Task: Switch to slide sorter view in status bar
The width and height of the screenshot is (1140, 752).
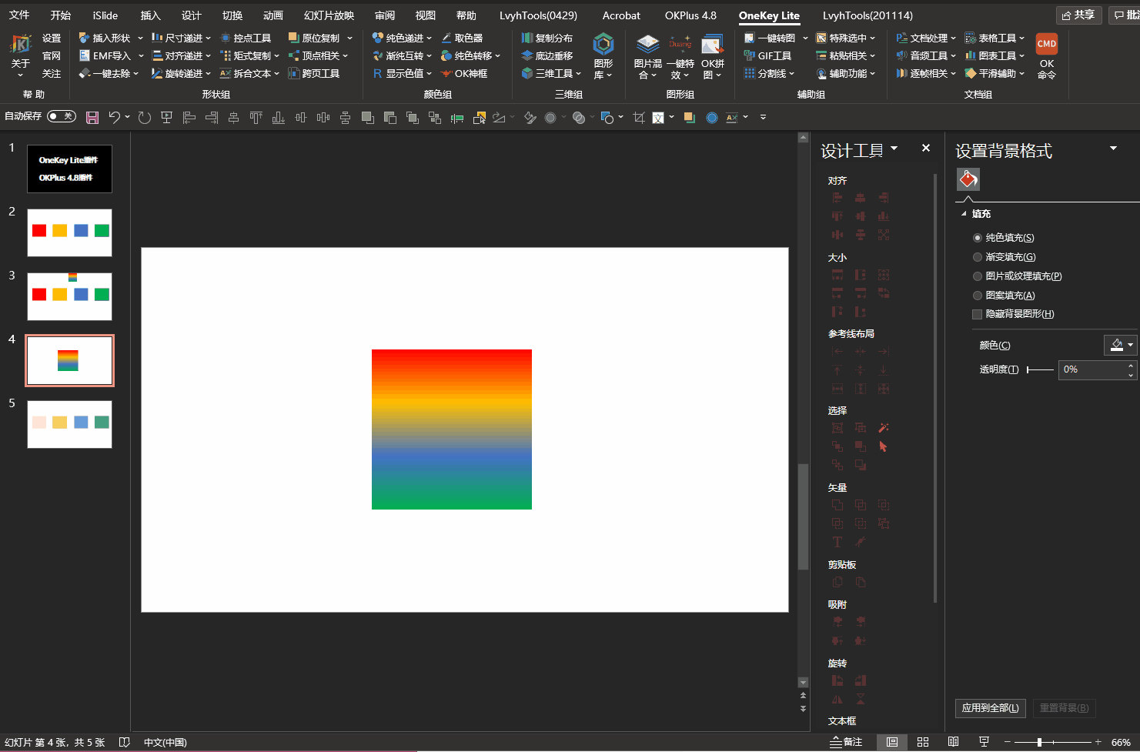Action: pyautogui.click(x=923, y=742)
